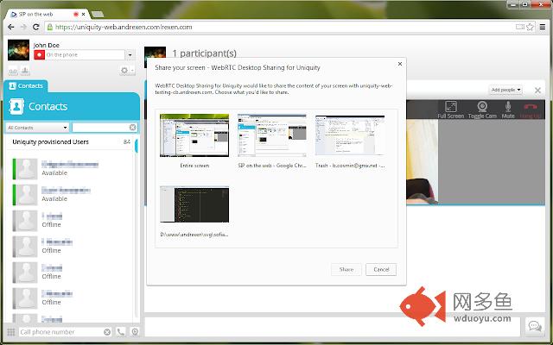Open the All Contacts filter dropdown
The image size is (553, 345).
click(x=37, y=127)
